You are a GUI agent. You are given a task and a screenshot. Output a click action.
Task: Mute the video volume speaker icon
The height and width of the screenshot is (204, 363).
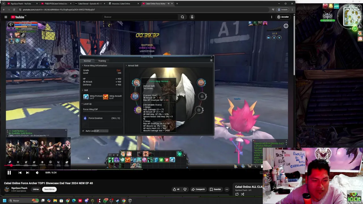coord(37,173)
